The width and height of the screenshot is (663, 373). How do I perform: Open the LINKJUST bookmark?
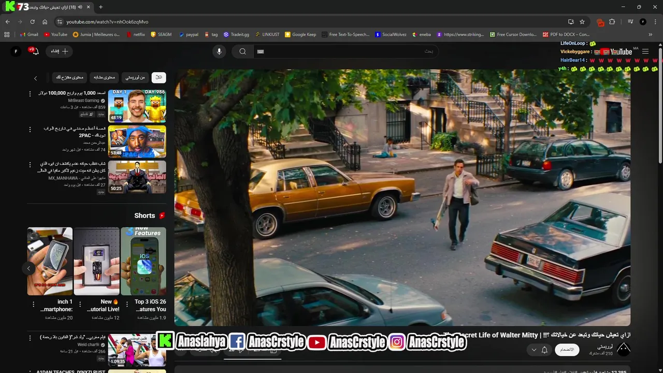point(267,35)
